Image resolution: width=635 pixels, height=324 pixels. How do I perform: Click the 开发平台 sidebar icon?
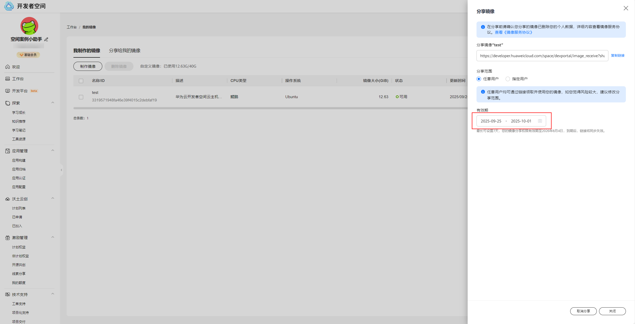[8, 91]
